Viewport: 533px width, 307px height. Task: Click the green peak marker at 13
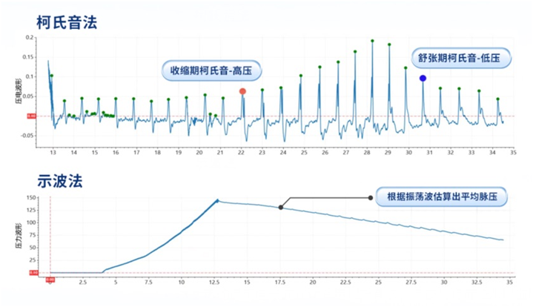pyautogui.click(x=51, y=76)
